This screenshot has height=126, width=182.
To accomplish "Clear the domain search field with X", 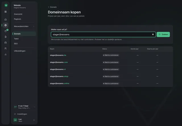I will [153, 34].
